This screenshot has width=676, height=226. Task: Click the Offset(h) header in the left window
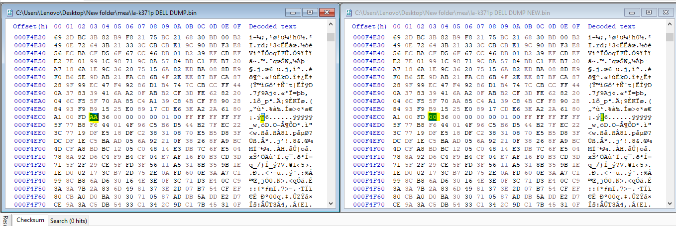(x=30, y=26)
